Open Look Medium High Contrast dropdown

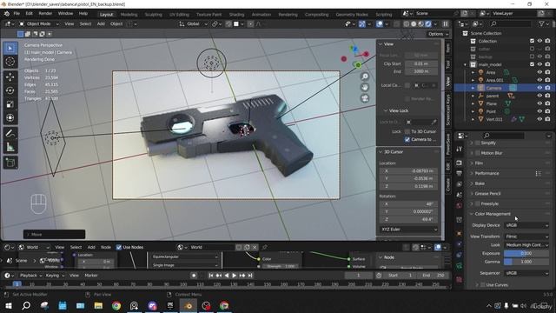tap(526, 245)
